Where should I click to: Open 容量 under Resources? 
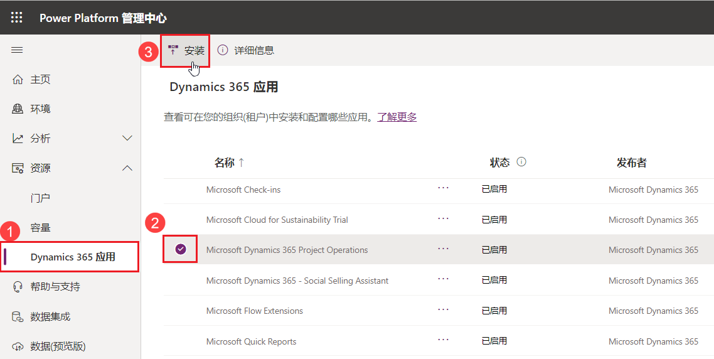tap(40, 228)
